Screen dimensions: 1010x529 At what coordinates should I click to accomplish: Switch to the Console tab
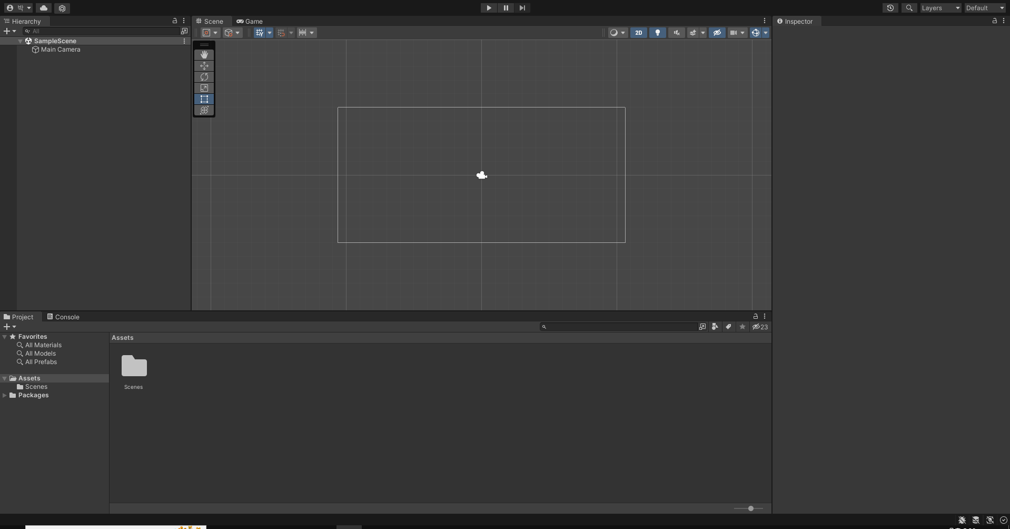tap(63, 317)
